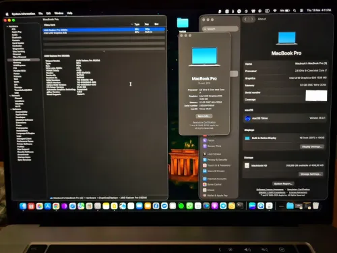Open Facebook app in the dock

(x=156, y=206)
